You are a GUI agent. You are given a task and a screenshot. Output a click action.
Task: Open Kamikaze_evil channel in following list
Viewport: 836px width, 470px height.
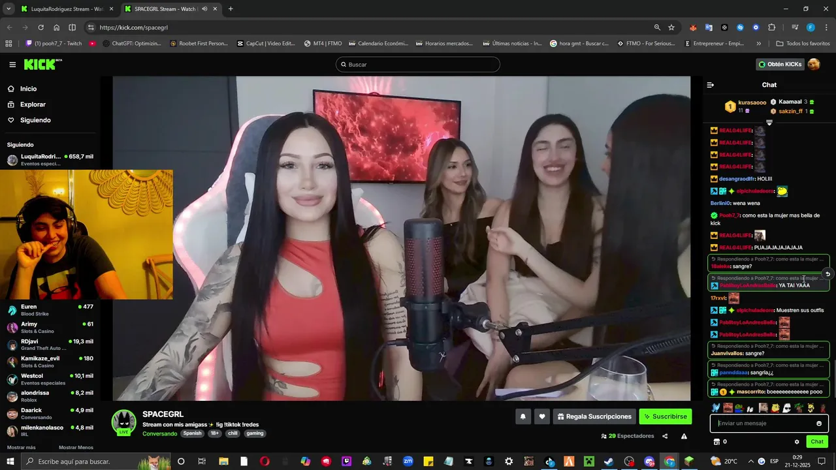[50, 362]
